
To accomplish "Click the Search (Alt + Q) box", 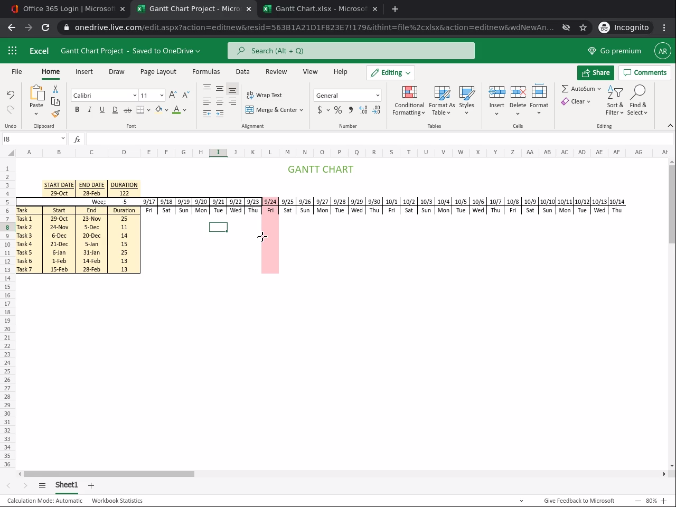I will pos(351,51).
